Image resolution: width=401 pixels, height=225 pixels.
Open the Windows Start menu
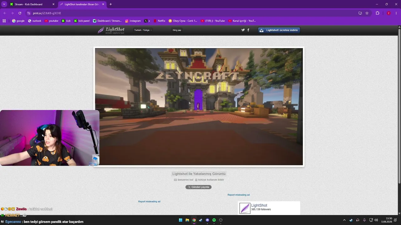180,220
